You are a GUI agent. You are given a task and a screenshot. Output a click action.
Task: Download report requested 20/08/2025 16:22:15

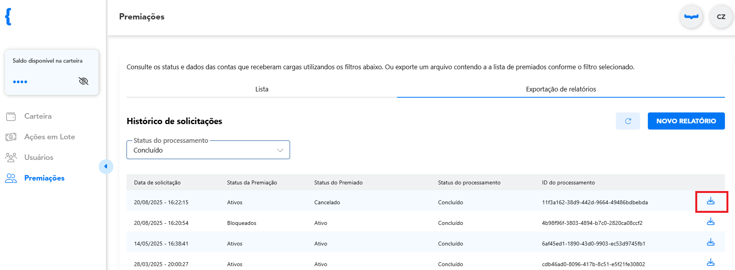tap(711, 201)
